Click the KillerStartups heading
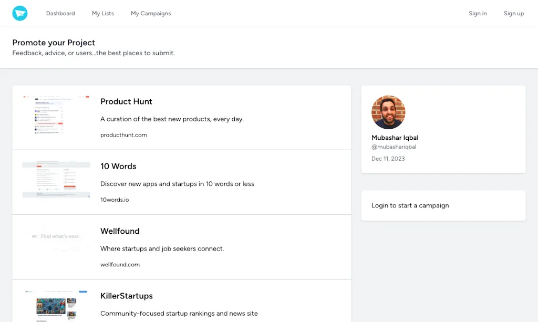The image size is (538, 322). pyautogui.click(x=127, y=296)
